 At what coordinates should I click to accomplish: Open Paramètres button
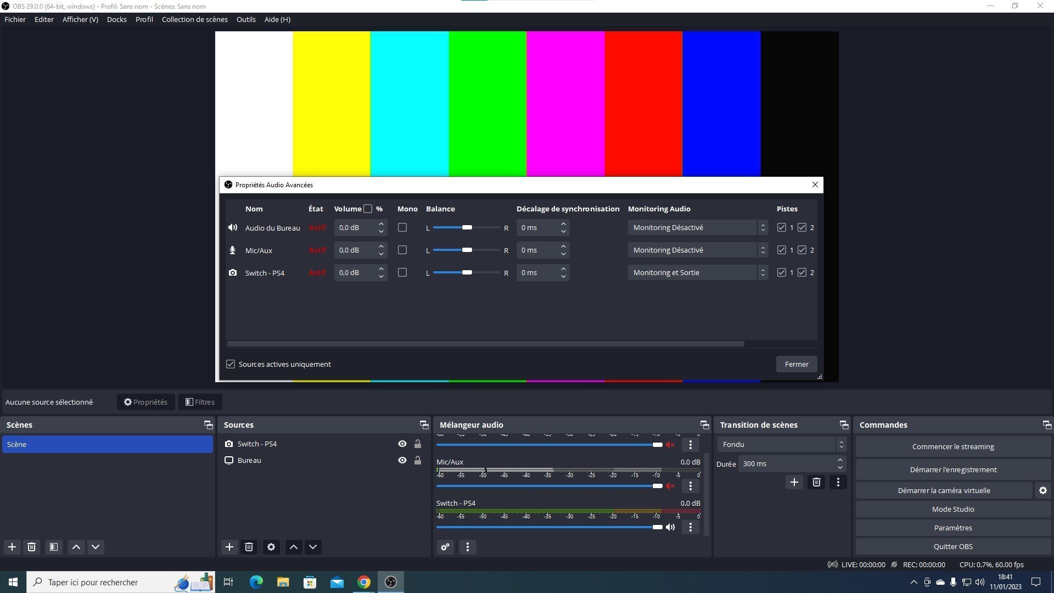tap(953, 528)
